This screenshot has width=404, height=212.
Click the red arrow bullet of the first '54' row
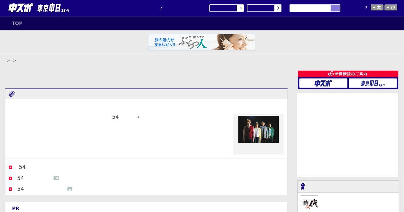point(10,167)
